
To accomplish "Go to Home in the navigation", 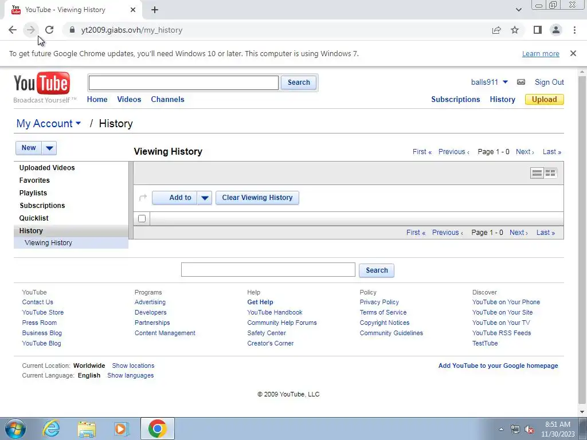I will click(x=97, y=99).
